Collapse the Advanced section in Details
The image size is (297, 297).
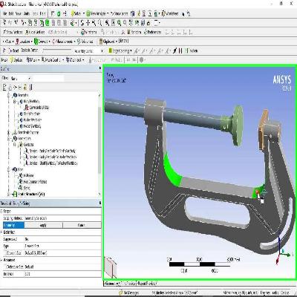1,260
